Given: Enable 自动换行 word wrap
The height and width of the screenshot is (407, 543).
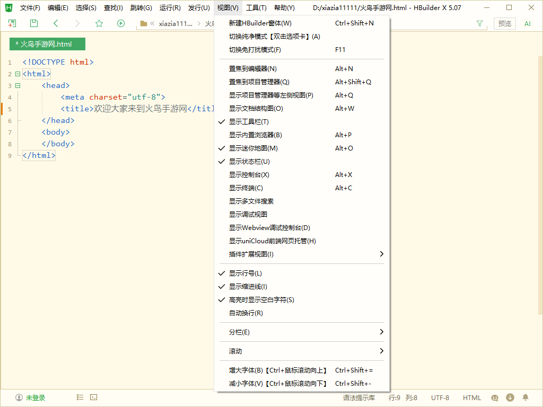Looking at the screenshot, I should 301,313.
